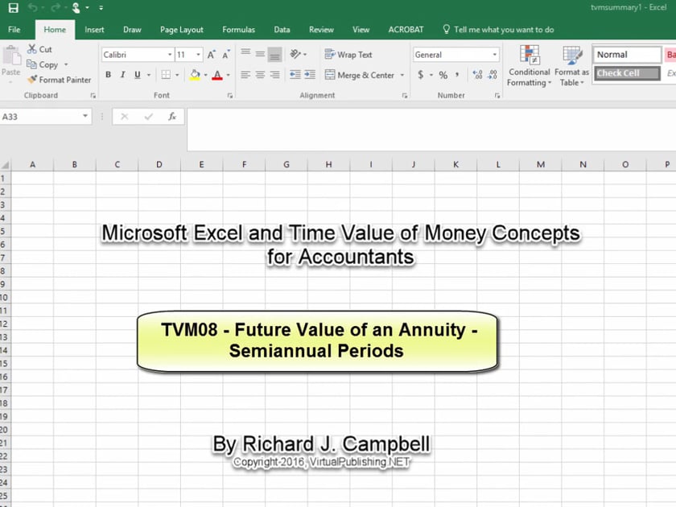Open the Review tab
The height and width of the screenshot is (507, 676).
click(321, 29)
